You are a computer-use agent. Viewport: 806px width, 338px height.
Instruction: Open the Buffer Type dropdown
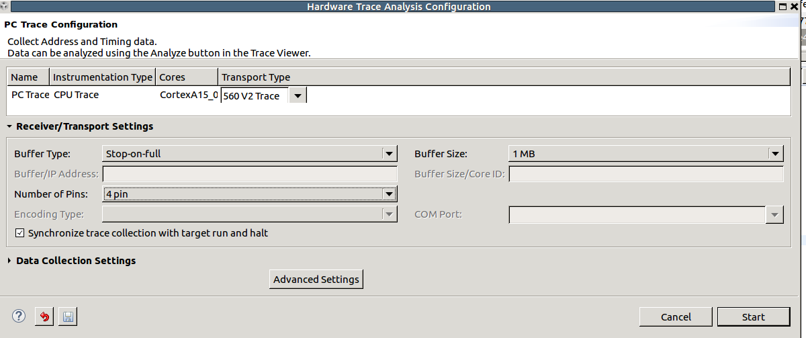[389, 154]
